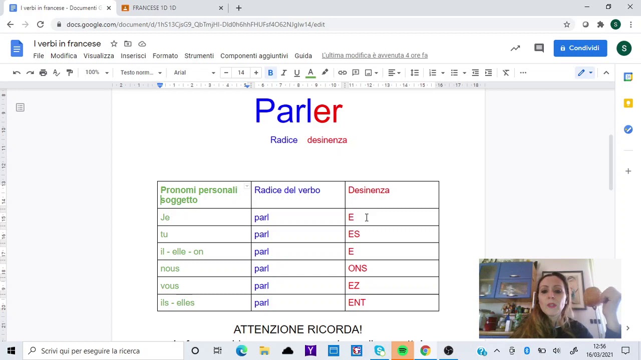Screen dimensions: 641x360
Task: Open the Modifica menu
Action: coord(64,55)
